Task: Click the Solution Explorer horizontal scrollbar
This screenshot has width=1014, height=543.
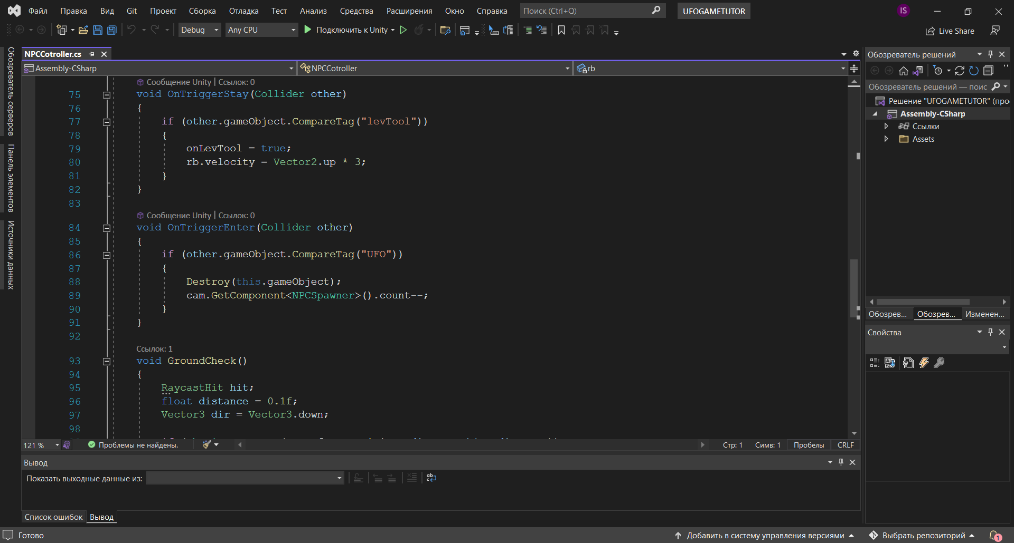Action: (x=923, y=302)
